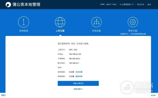Open the 查看详情 network detection link
This screenshot has height=98, width=158.
(79, 76)
